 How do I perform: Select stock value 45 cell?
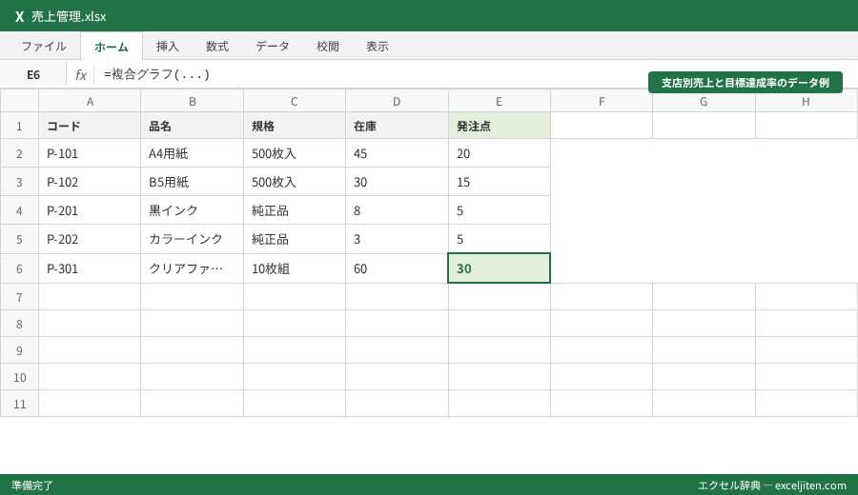(397, 153)
